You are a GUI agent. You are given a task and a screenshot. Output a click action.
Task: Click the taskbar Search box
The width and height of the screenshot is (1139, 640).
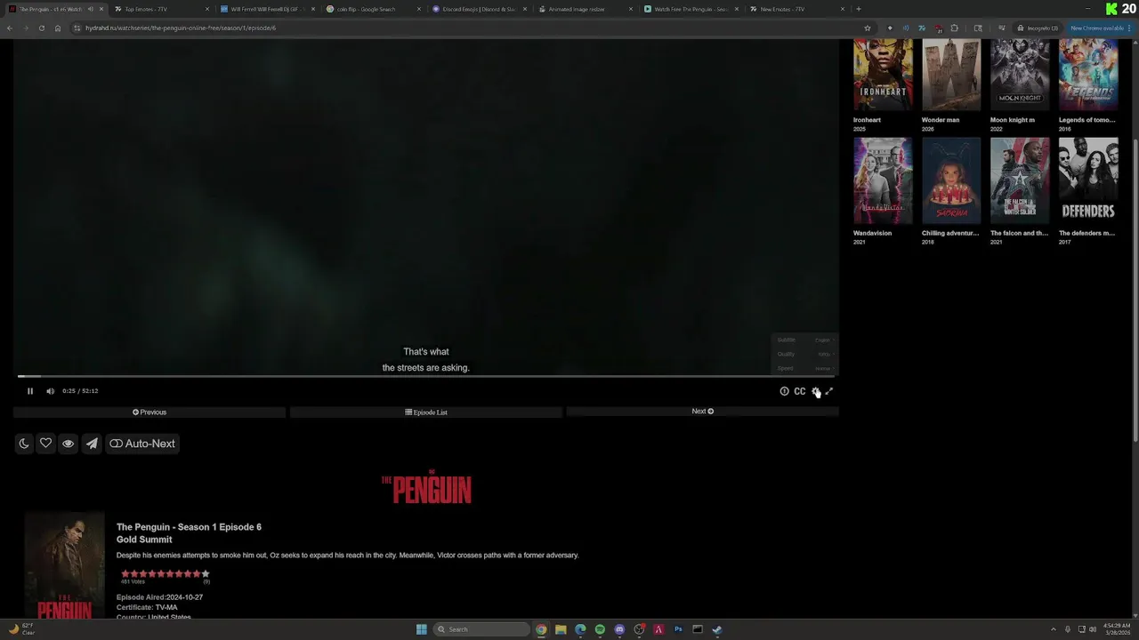481,629
